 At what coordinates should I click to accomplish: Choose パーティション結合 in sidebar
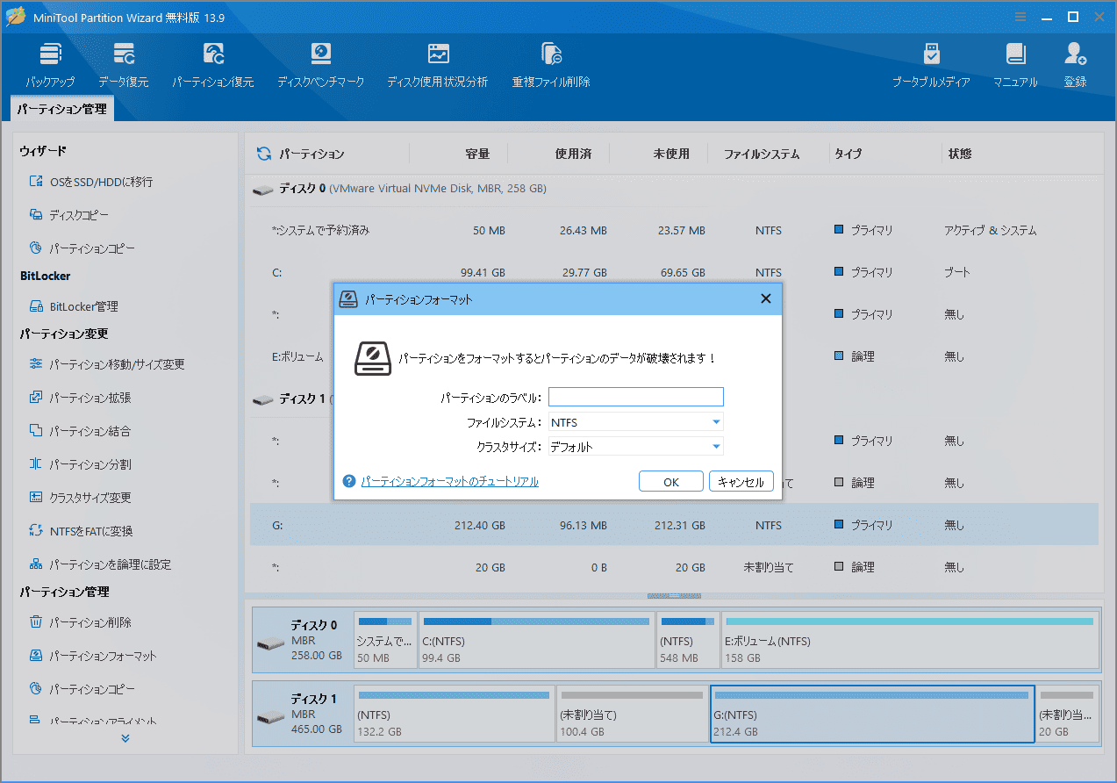[x=80, y=431]
